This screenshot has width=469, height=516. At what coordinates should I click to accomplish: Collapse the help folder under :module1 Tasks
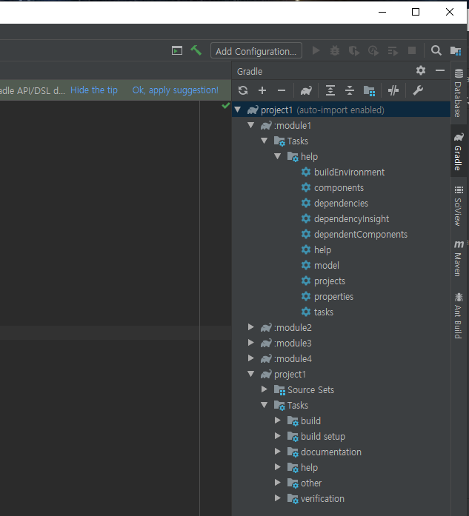click(x=277, y=156)
